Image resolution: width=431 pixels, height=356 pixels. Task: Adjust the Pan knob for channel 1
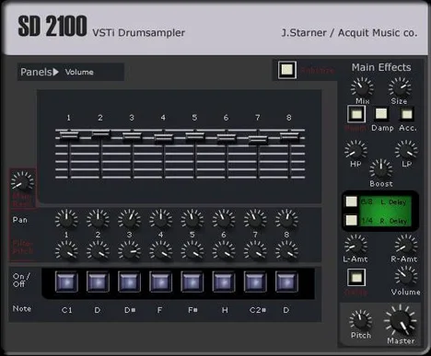point(66,220)
